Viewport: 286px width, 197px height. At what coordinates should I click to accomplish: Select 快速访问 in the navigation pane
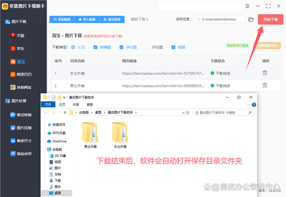[57, 125]
